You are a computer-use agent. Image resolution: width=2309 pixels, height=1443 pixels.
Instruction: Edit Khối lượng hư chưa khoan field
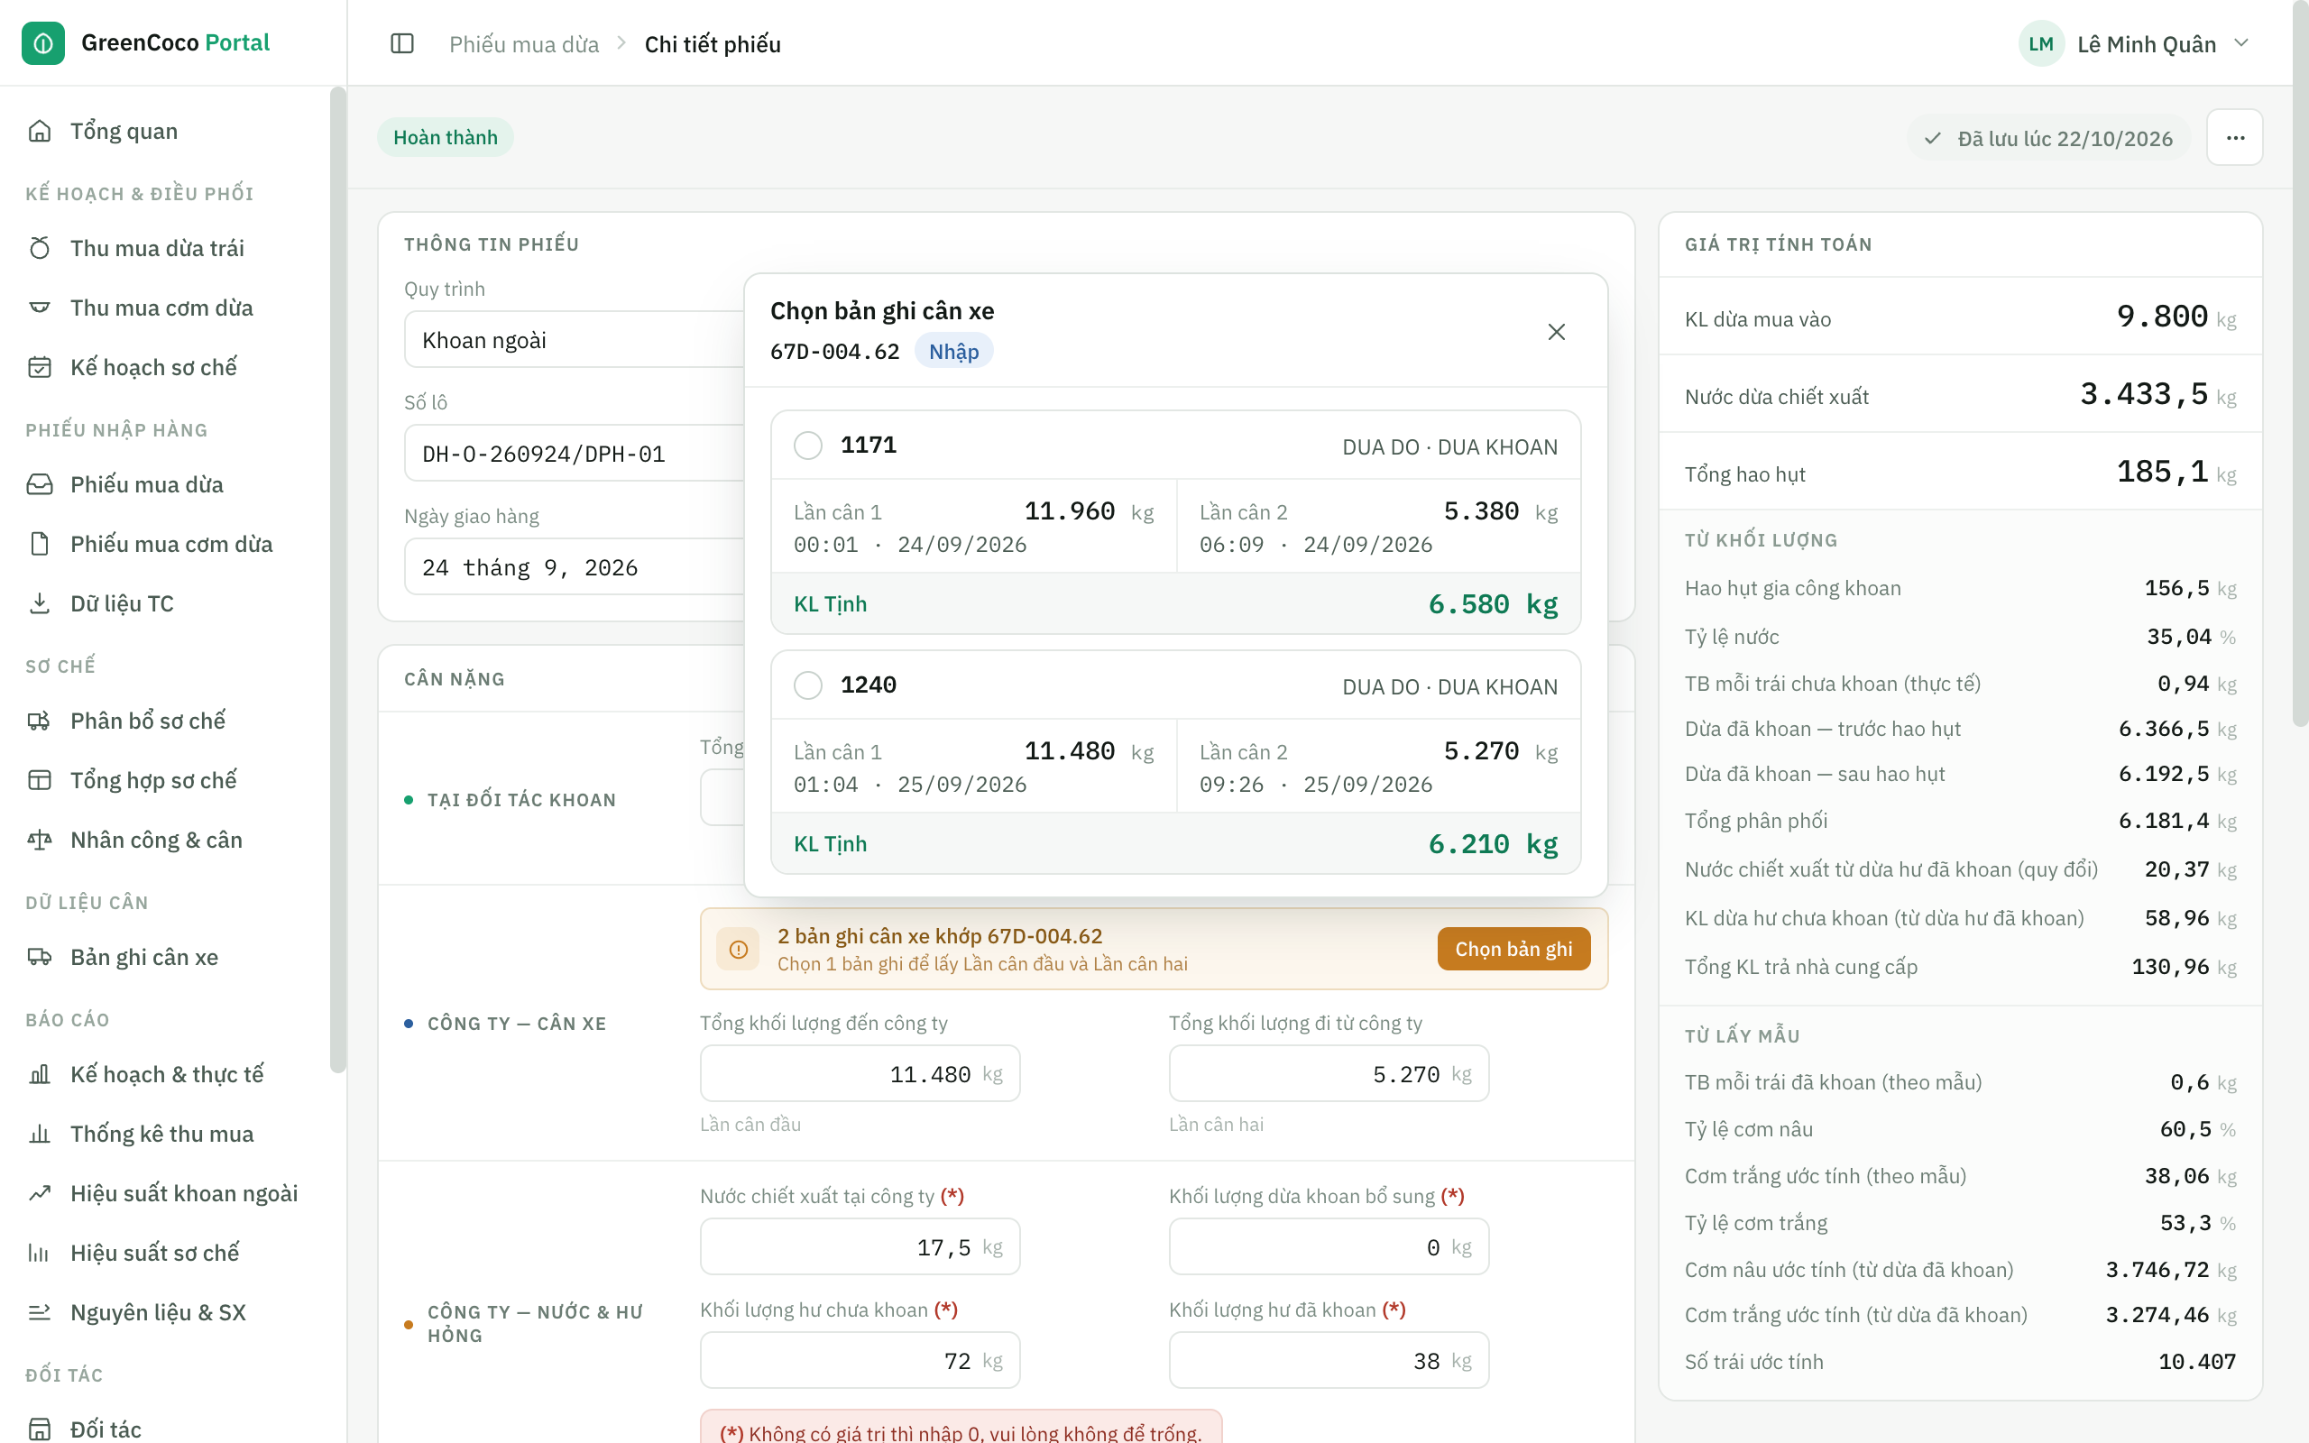tap(860, 1360)
